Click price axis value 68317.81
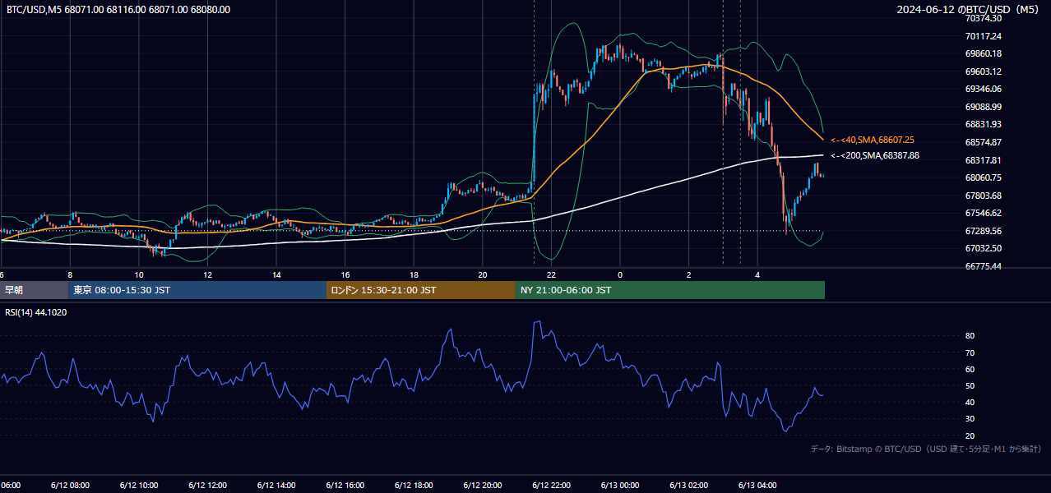 pyautogui.click(x=983, y=160)
